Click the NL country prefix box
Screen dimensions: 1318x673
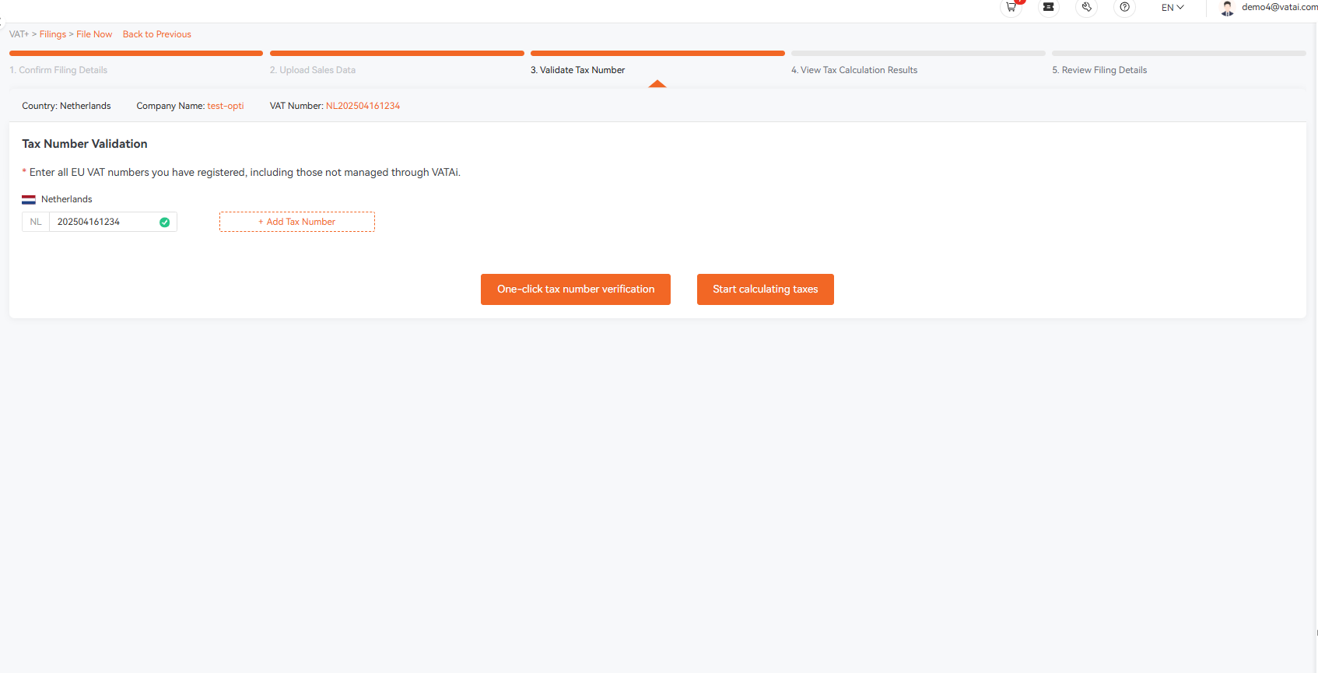(36, 222)
